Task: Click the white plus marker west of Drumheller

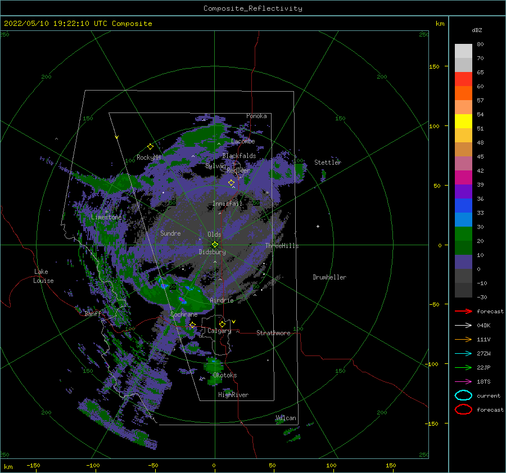Action: click(318, 226)
